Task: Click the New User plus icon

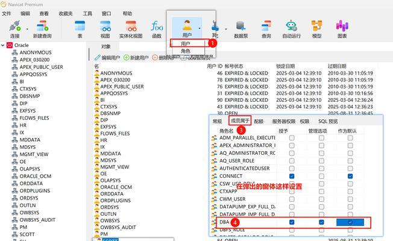Action: 127,58
